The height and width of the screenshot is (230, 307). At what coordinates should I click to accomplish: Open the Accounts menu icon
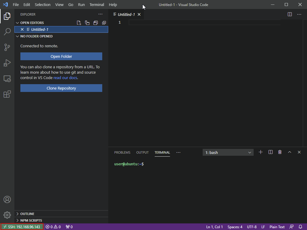point(7,199)
